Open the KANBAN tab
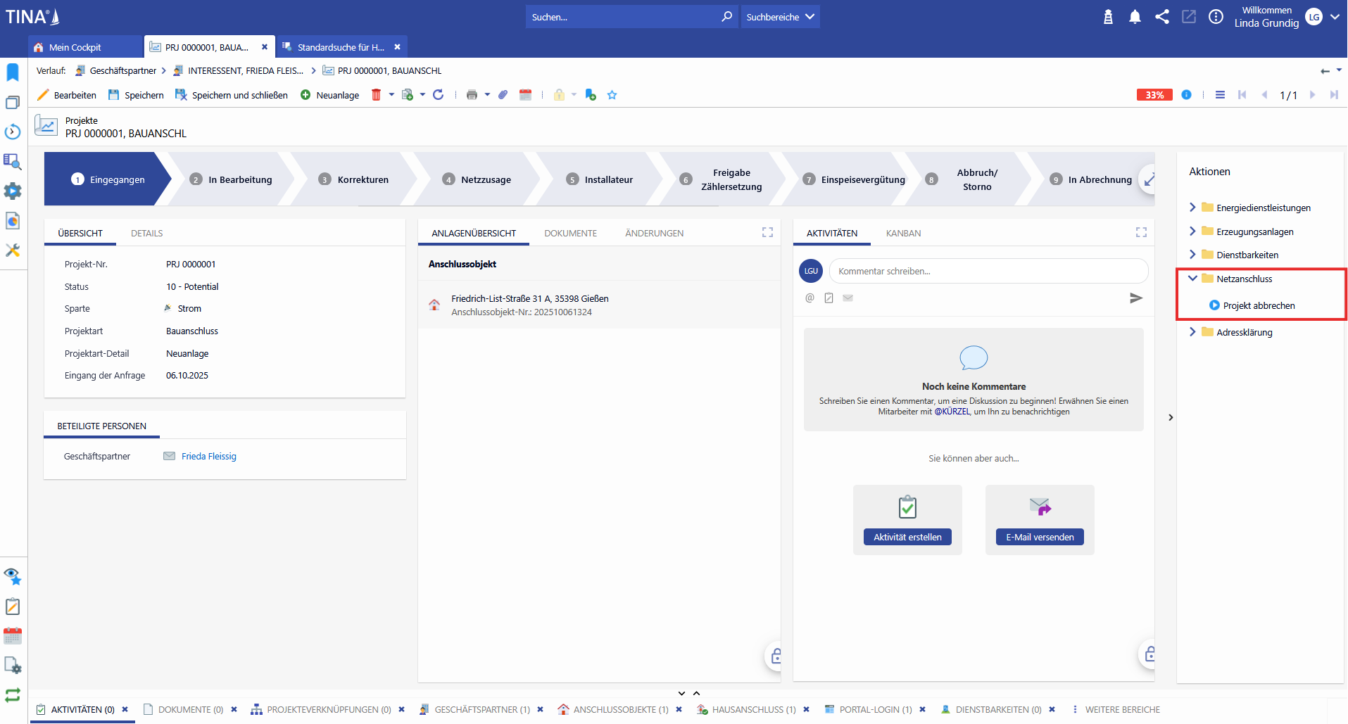The image size is (1348, 724). click(x=903, y=233)
